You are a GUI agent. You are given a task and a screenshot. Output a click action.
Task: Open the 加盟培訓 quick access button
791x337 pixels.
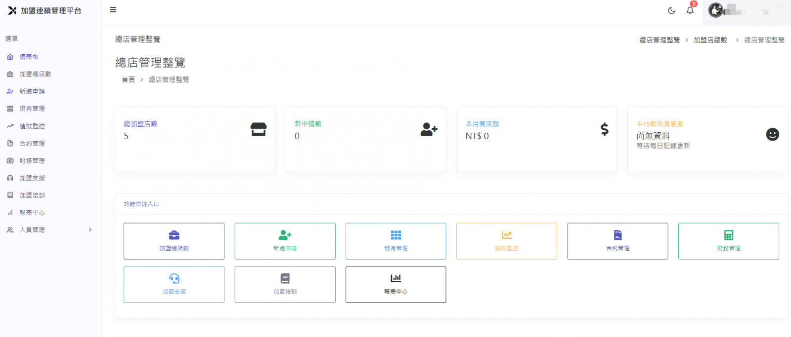point(285,285)
